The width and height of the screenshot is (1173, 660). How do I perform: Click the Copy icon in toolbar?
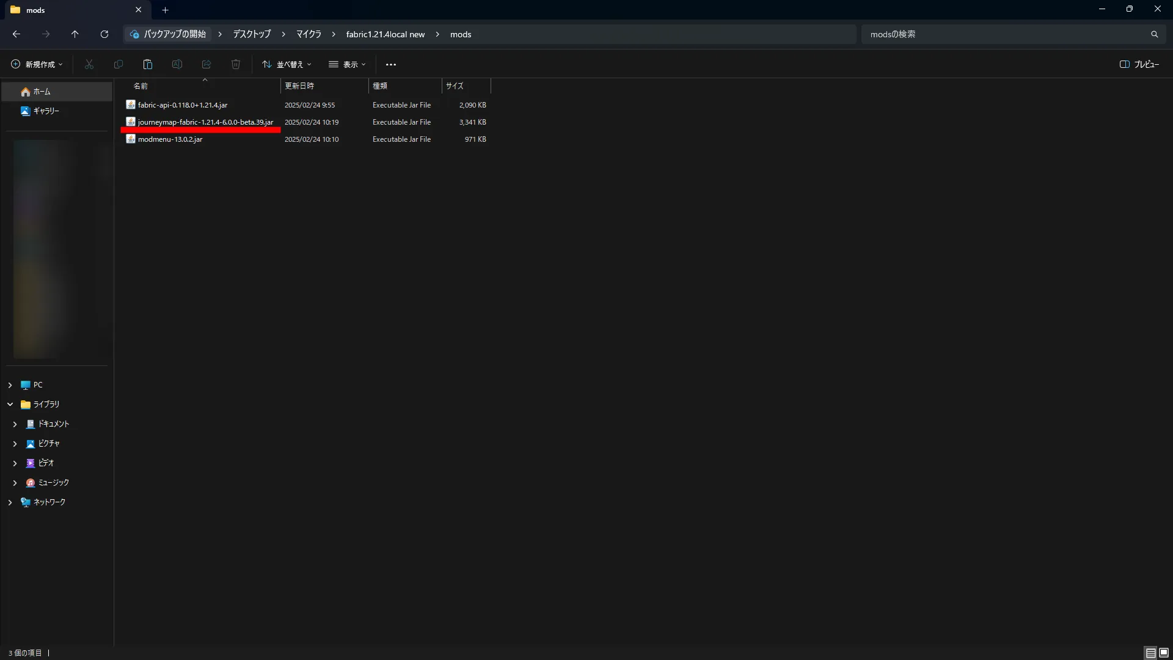[119, 64]
